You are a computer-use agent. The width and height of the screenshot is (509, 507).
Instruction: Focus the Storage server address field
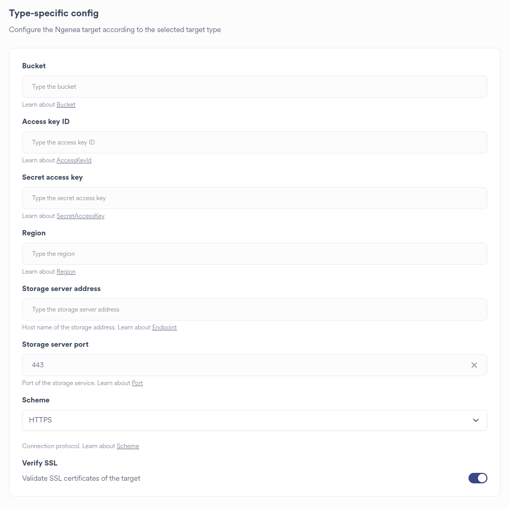point(254,309)
